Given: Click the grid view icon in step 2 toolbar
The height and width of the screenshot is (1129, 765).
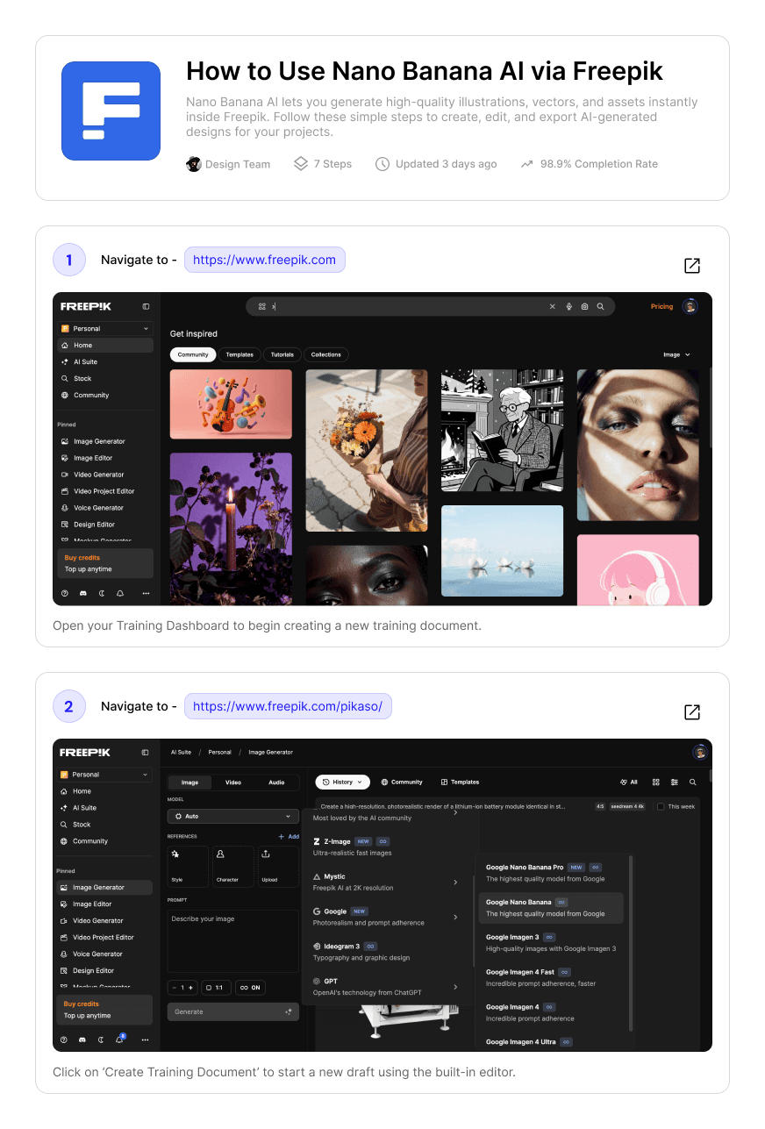Looking at the screenshot, I should click(x=655, y=782).
